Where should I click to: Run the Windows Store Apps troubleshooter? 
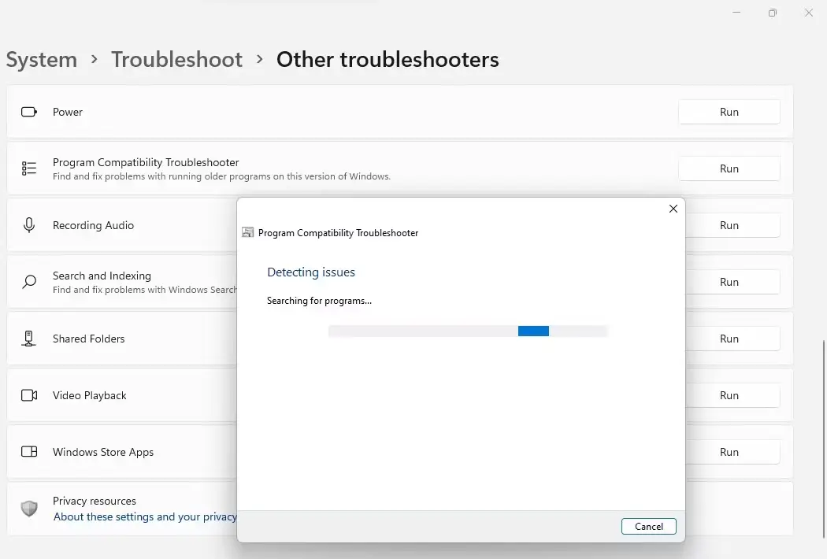pos(732,451)
